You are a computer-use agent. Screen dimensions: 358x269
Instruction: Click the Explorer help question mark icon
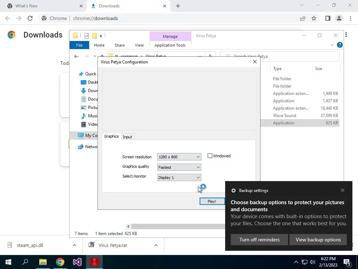pos(339,45)
